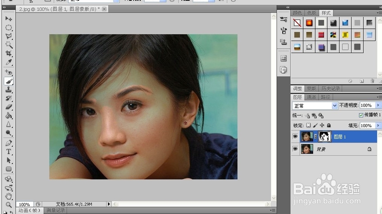Select the Clone Stamp tool
Viewport: 382px width, 214px height.
click(x=8, y=90)
